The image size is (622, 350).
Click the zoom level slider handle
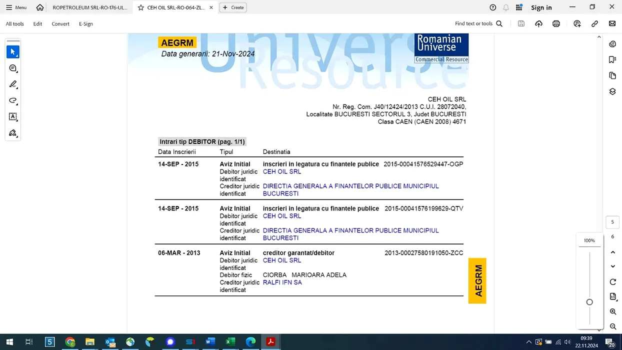point(589,302)
